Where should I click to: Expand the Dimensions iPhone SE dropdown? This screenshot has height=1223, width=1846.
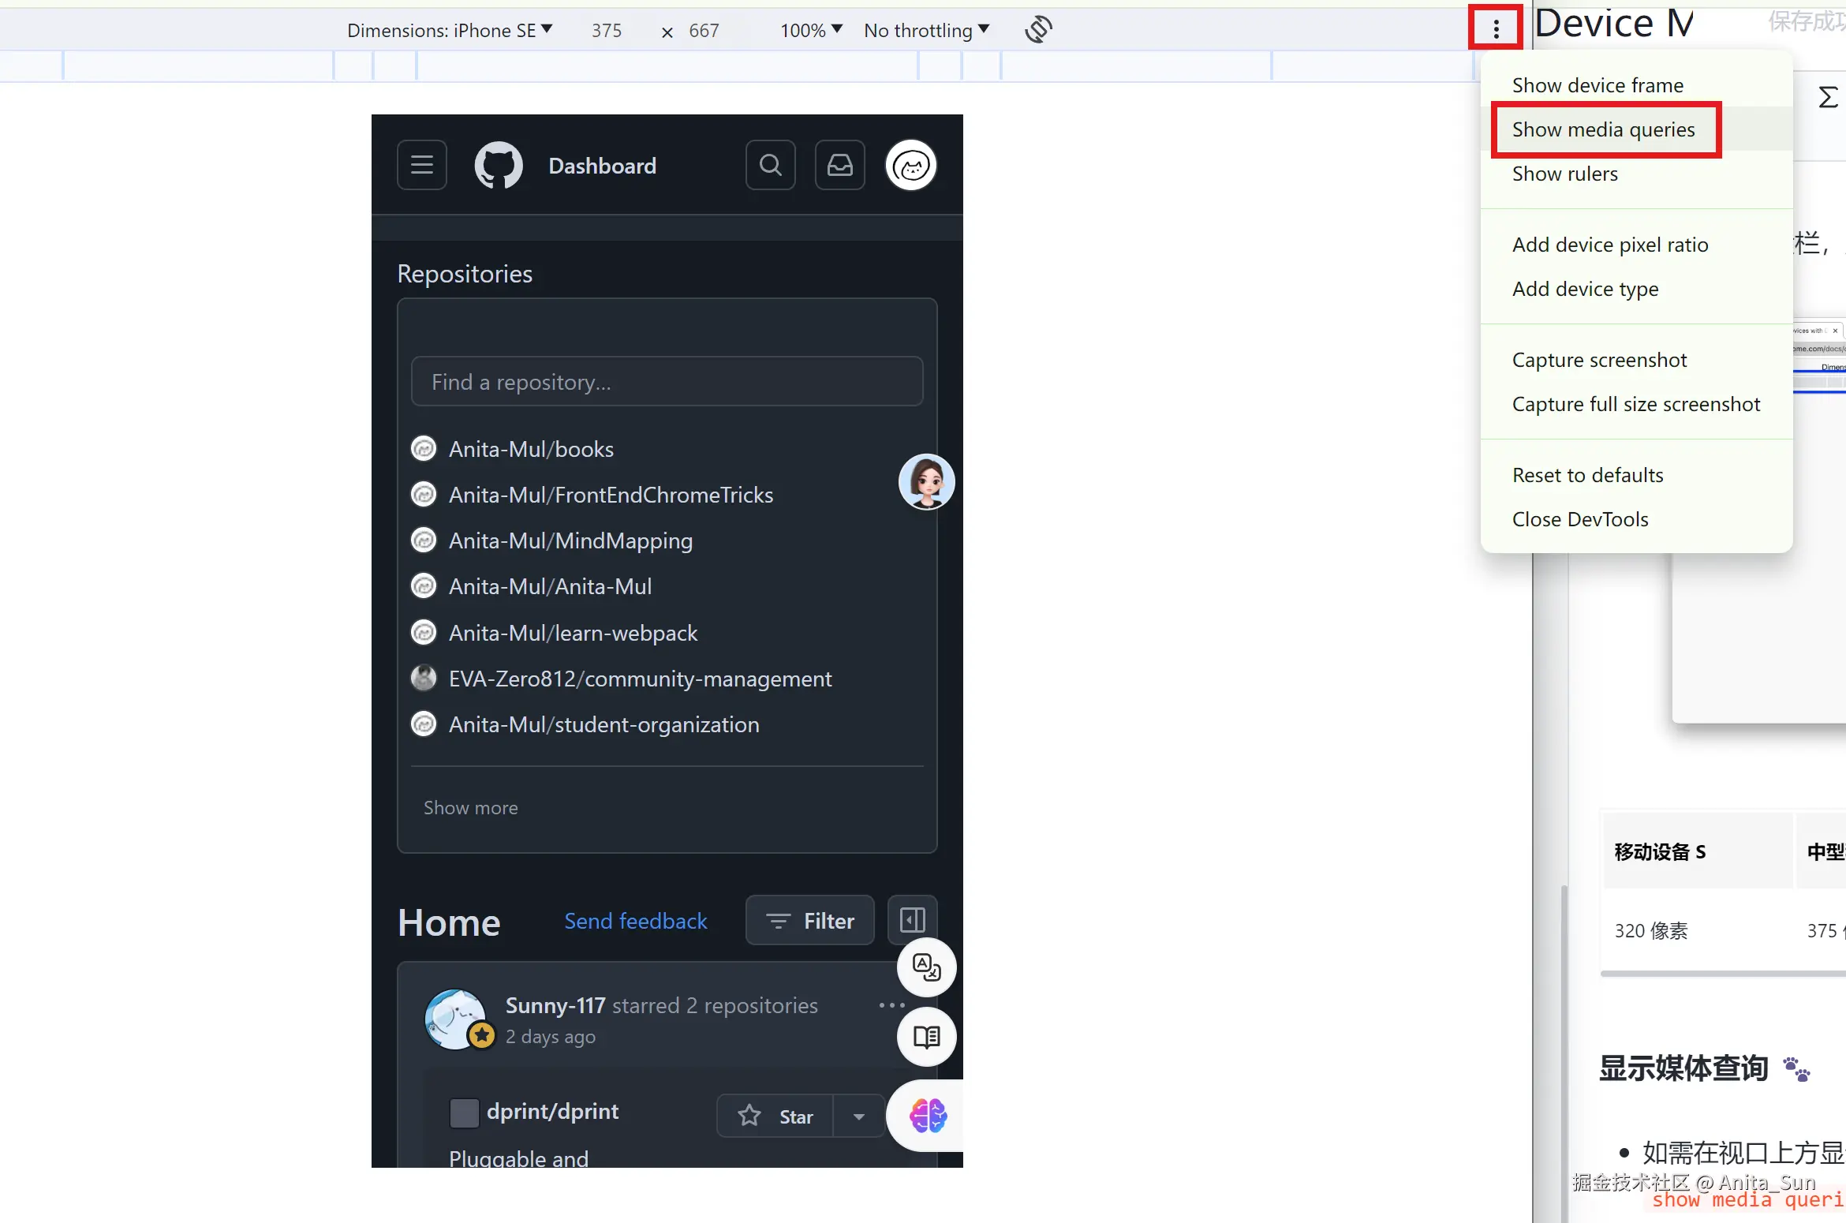pyautogui.click(x=450, y=30)
